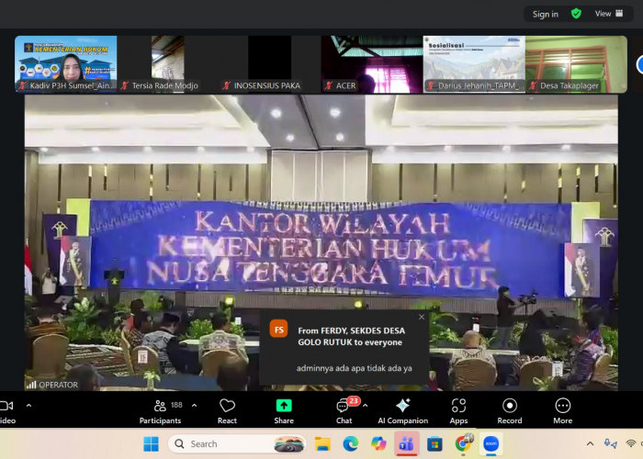Toggle the video camera on or off
This screenshot has height=459, width=643.
(6, 409)
